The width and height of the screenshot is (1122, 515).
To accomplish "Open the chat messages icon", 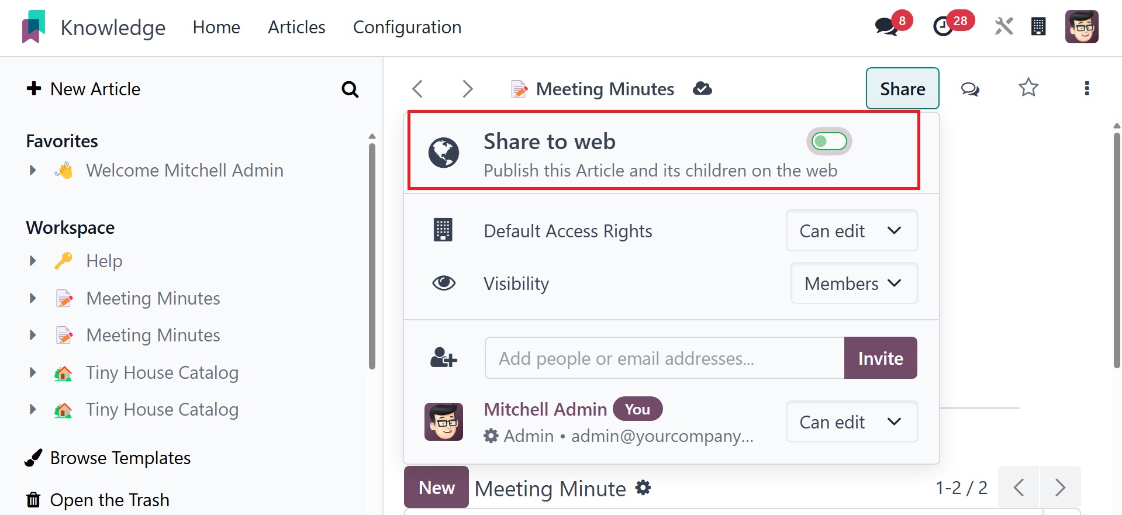I will tap(886, 27).
